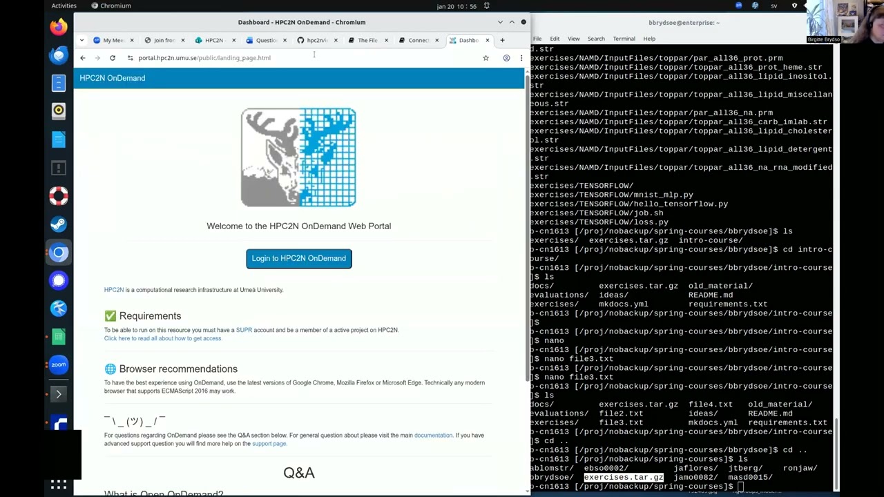Click Login to HPC2N OnDemand button
Image resolution: width=884 pixels, height=497 pixels.
point(299,258)
